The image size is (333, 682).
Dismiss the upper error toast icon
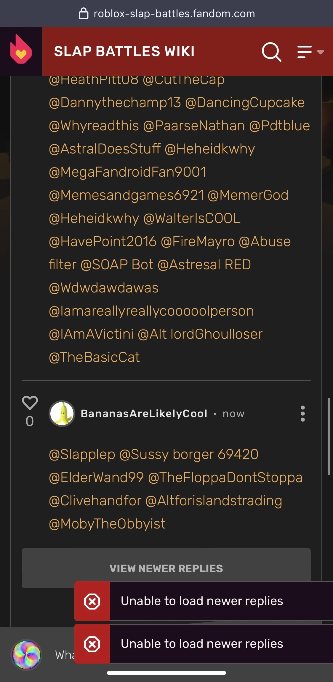(92, 601)
